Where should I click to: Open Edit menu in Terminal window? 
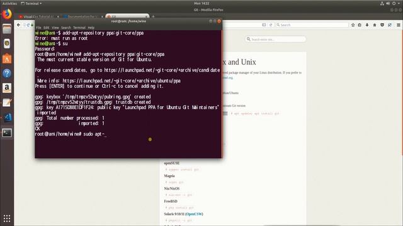(46, 28)
